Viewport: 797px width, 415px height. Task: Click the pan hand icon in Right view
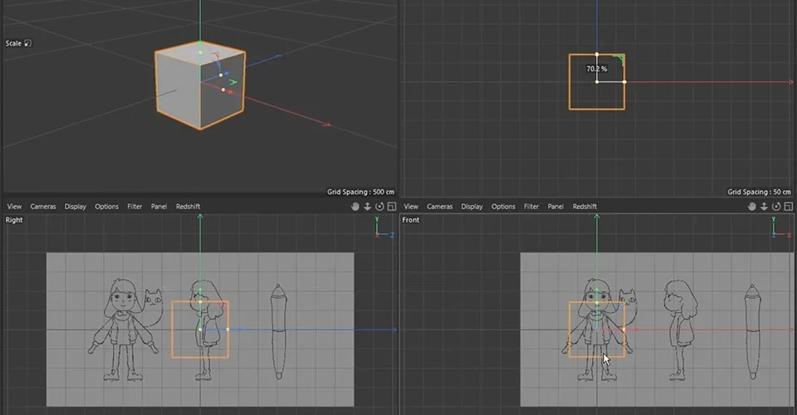tap(355, 206)
